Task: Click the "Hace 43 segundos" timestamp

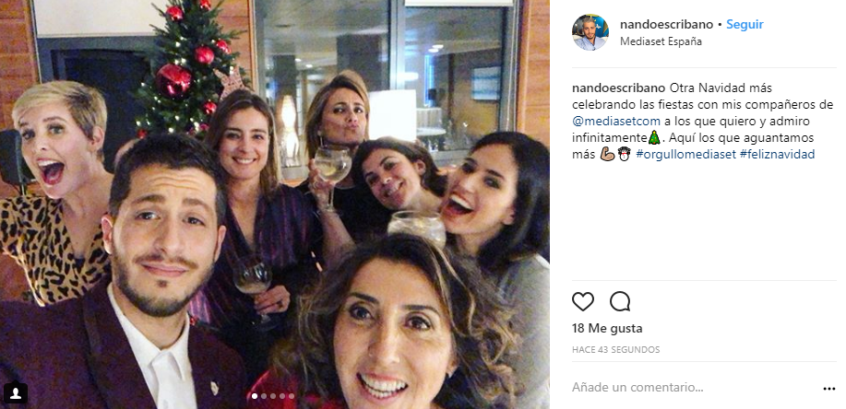Action: point(615,350)
